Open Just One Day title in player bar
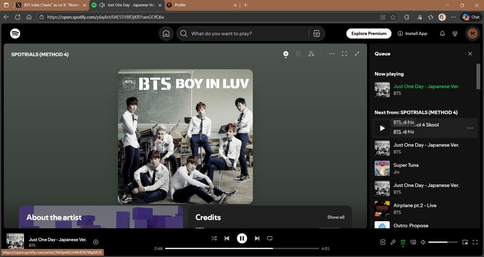The height and width of the screenshot is (257, 484). (x=58, y=239)
